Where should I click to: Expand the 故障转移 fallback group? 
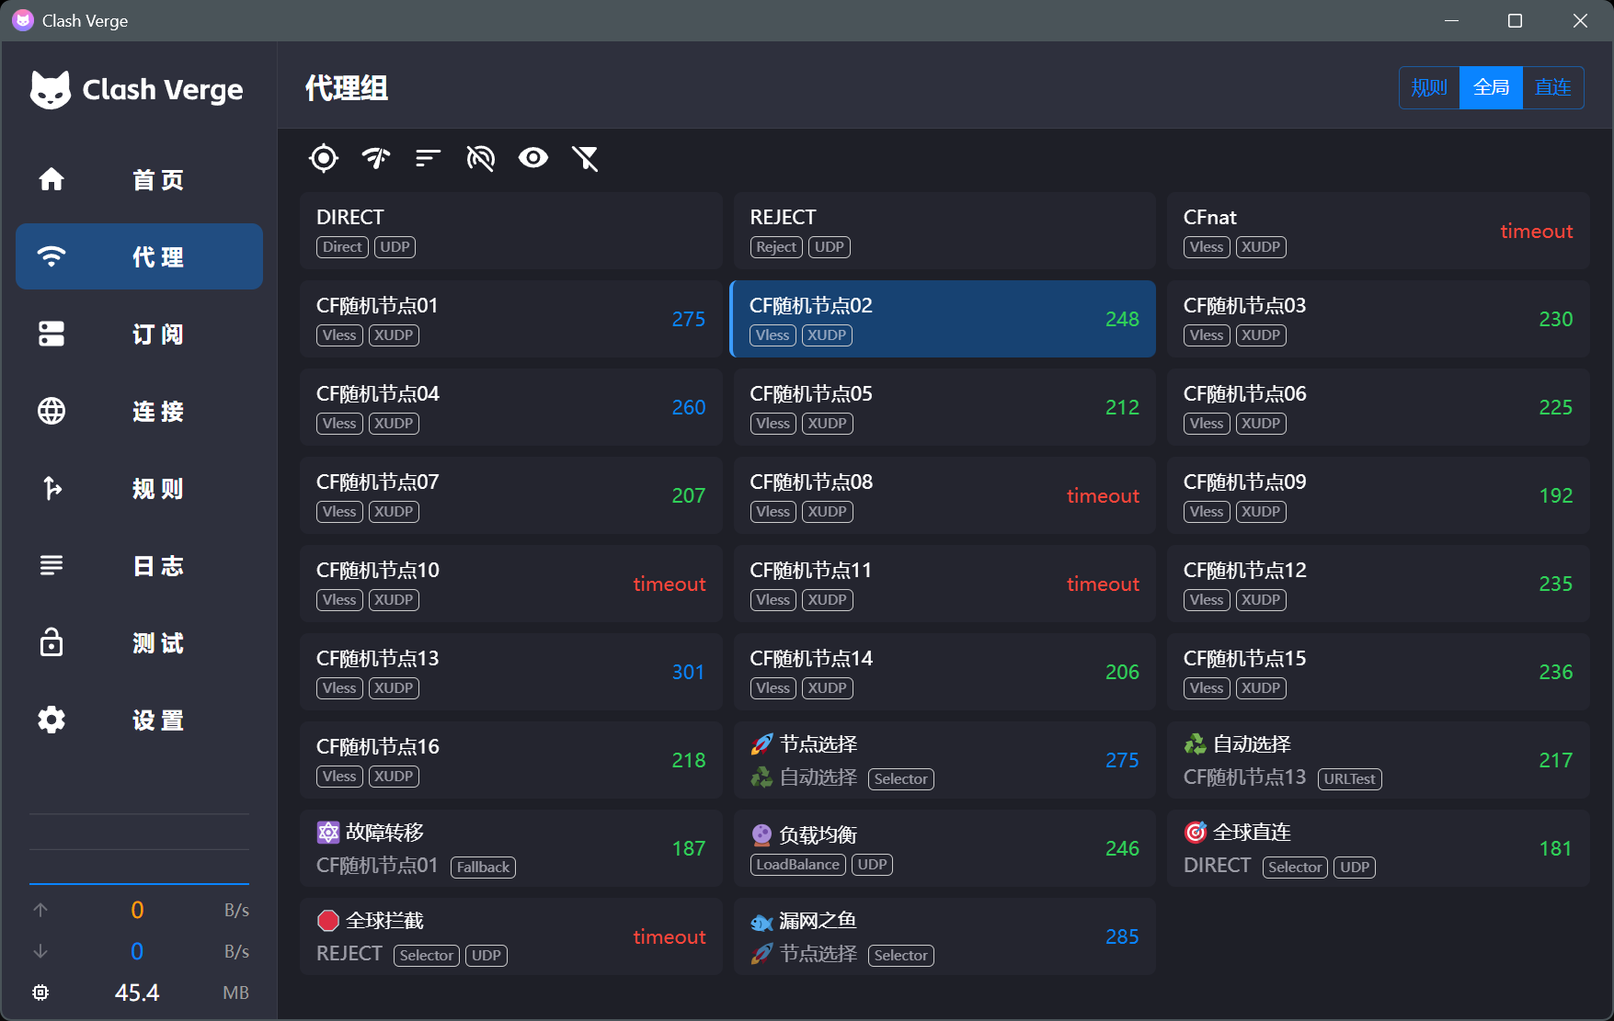(510, 848)
